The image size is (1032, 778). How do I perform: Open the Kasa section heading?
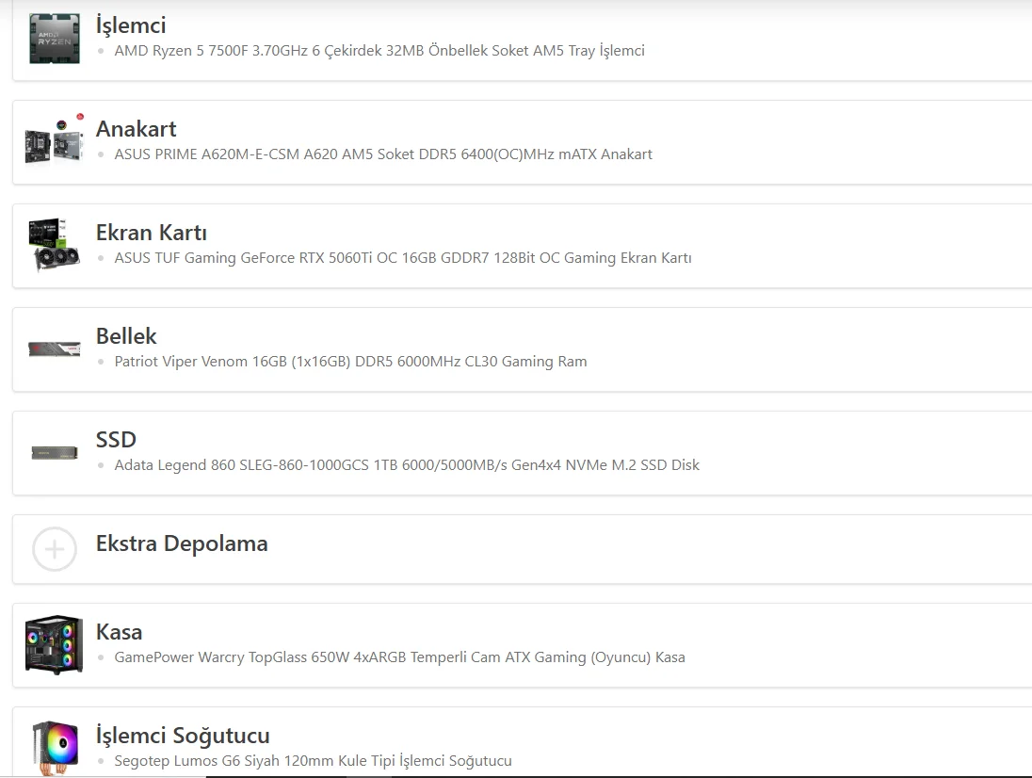(x=119, y=632)
